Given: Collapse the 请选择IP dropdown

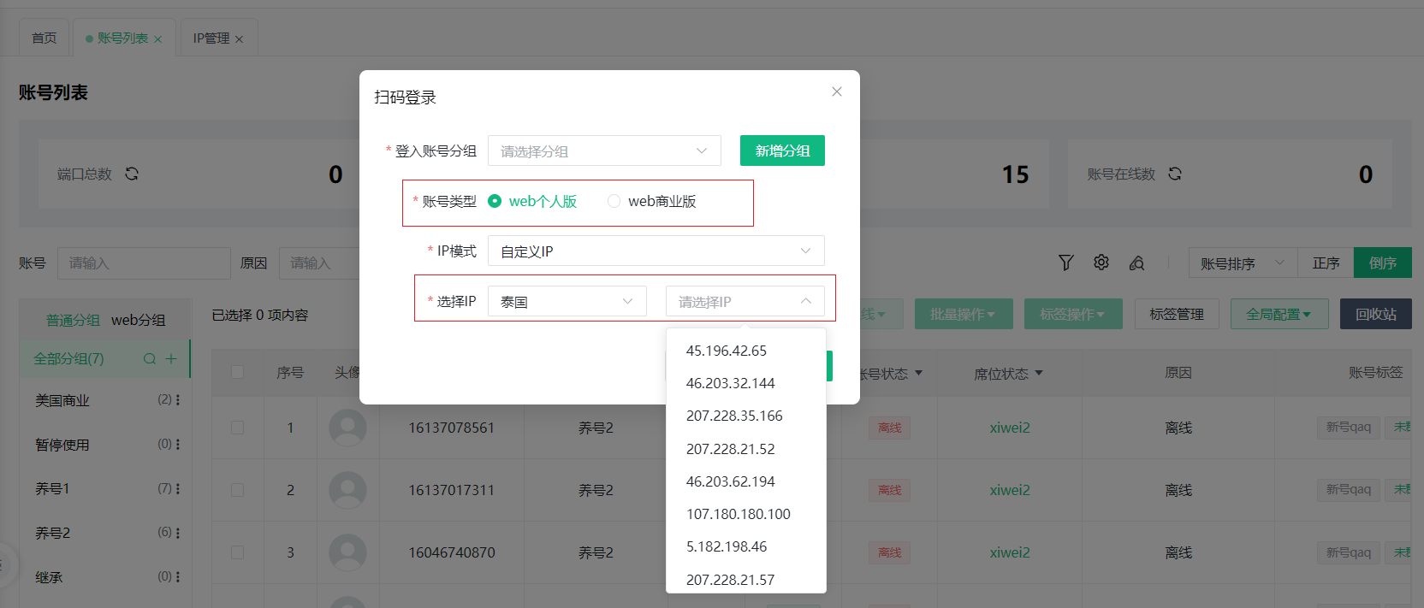Looking at the screenshot, I should [745, 301].
